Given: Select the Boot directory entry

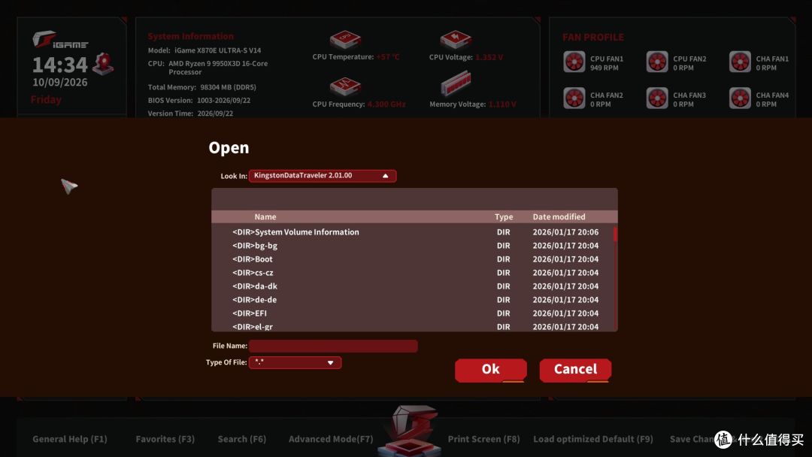Looking at the screenshot, I should click(414, 259).
